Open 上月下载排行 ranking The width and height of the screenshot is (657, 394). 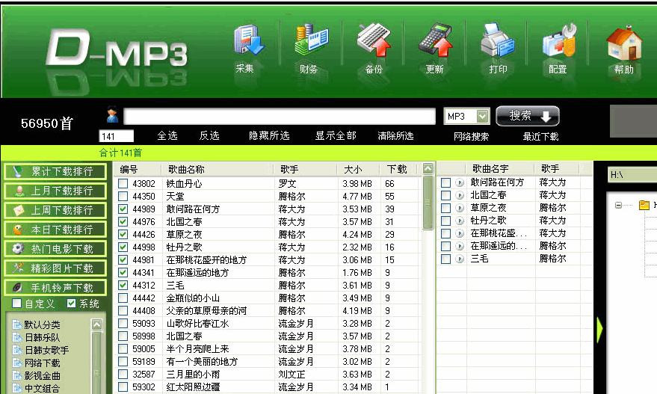(x=55, y=191)
